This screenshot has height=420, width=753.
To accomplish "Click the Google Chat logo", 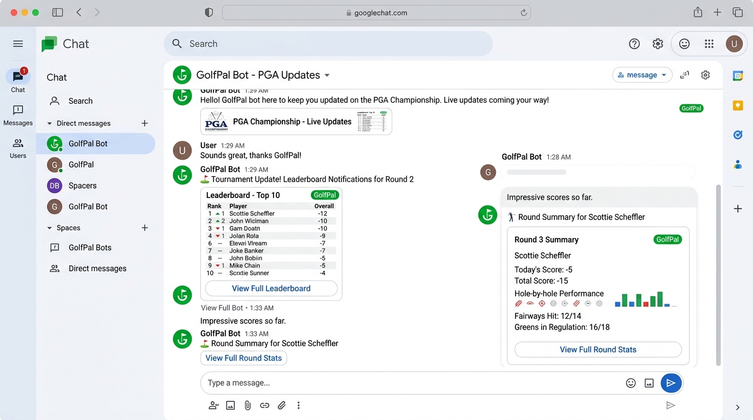I will (49, 44).
